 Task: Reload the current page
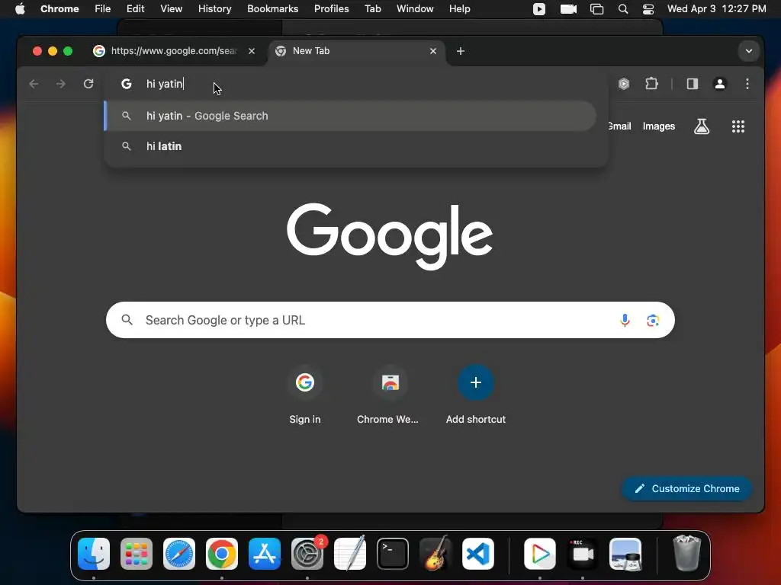tap(88, 84)
